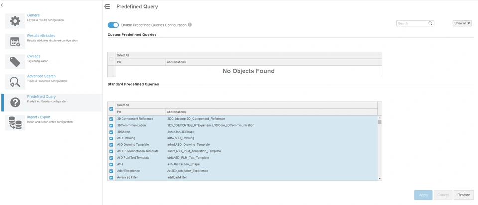Click the magnifier in the search field
Viewport: 478px width, 205px height.
coord(430,23)
